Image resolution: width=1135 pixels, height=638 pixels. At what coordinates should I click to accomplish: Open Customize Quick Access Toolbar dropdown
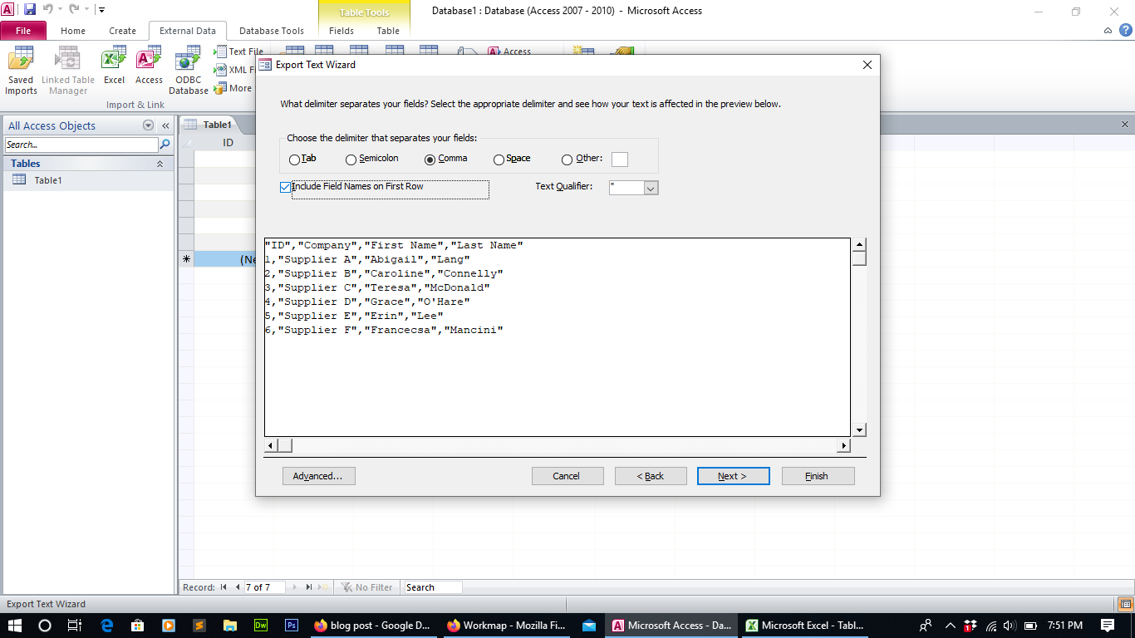pyautogui.click(x=101, y=10)
